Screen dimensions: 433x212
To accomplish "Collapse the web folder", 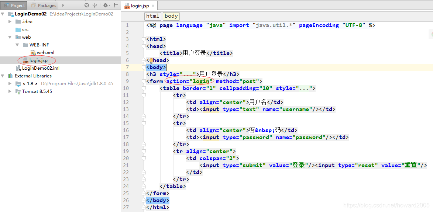I will [10, 37].
